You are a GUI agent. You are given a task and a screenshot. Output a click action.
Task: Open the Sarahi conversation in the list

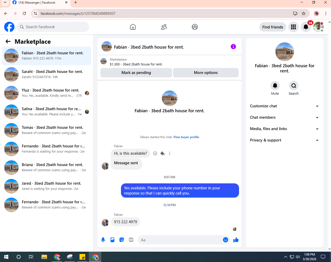pos(47,74)
